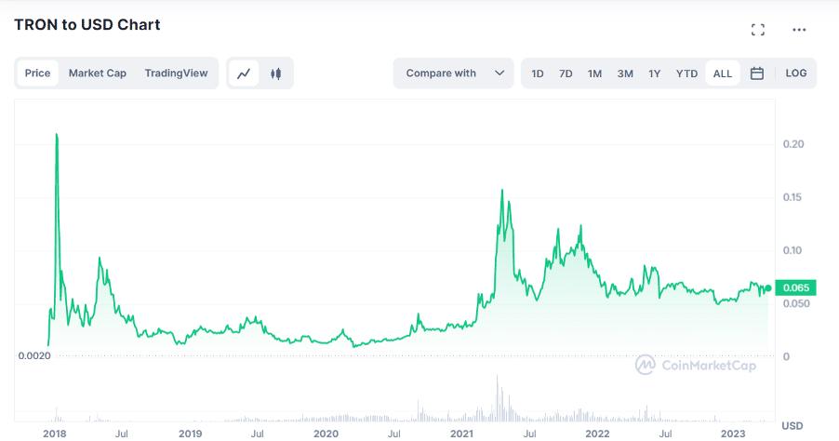The width and height of the screenshot is (839, 441).
Task: Expand the Compare with dropdown
Action: pos(454,73)
